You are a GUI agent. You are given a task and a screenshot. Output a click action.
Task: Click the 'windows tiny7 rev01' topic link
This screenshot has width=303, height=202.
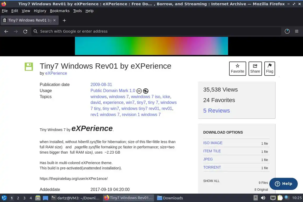[140, 108]
